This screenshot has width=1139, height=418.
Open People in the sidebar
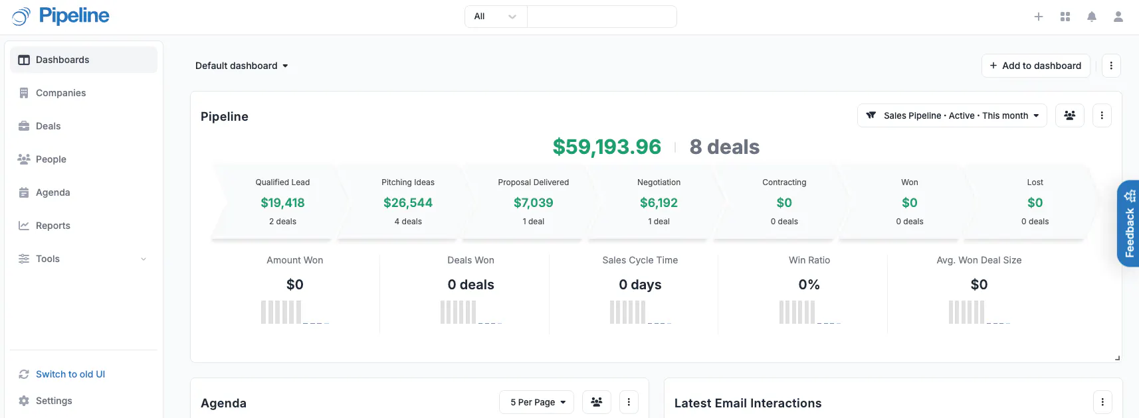[x=84, y=159]
